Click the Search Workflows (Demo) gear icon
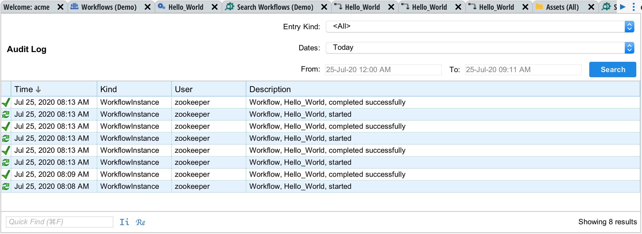Viewport: 642px width, 234px height. tap(230, 7)
